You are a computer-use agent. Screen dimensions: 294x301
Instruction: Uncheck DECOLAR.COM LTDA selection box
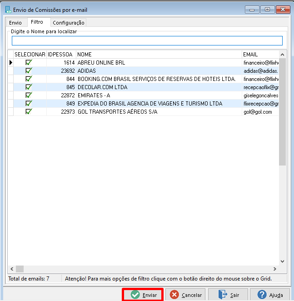(29, 87)
